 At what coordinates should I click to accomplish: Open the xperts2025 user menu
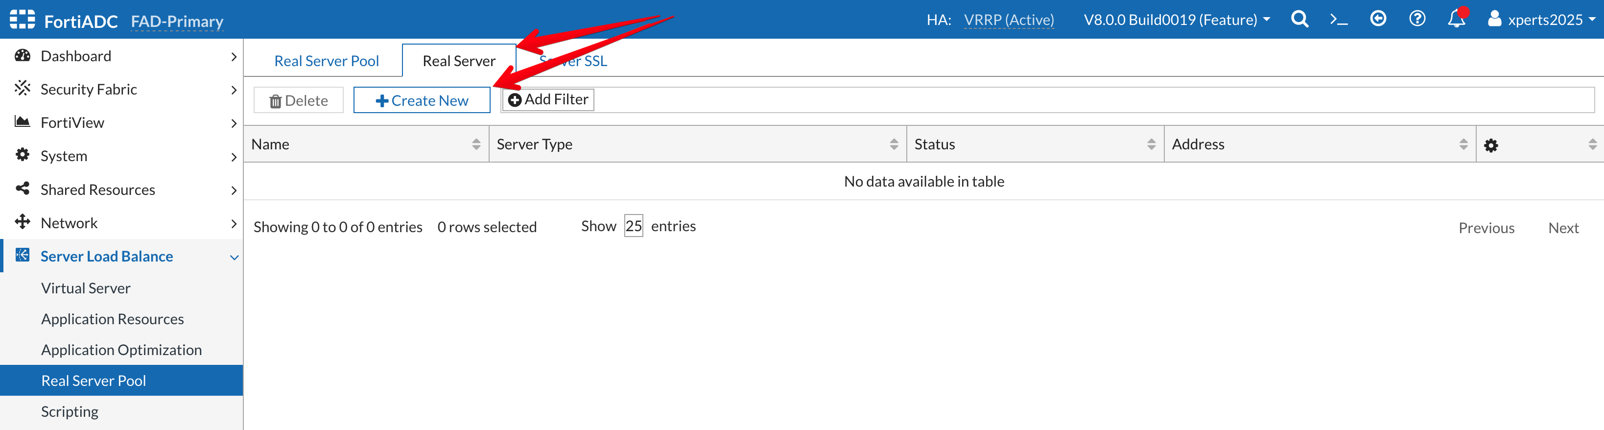pyautogui.click(x=1540, y=19)
